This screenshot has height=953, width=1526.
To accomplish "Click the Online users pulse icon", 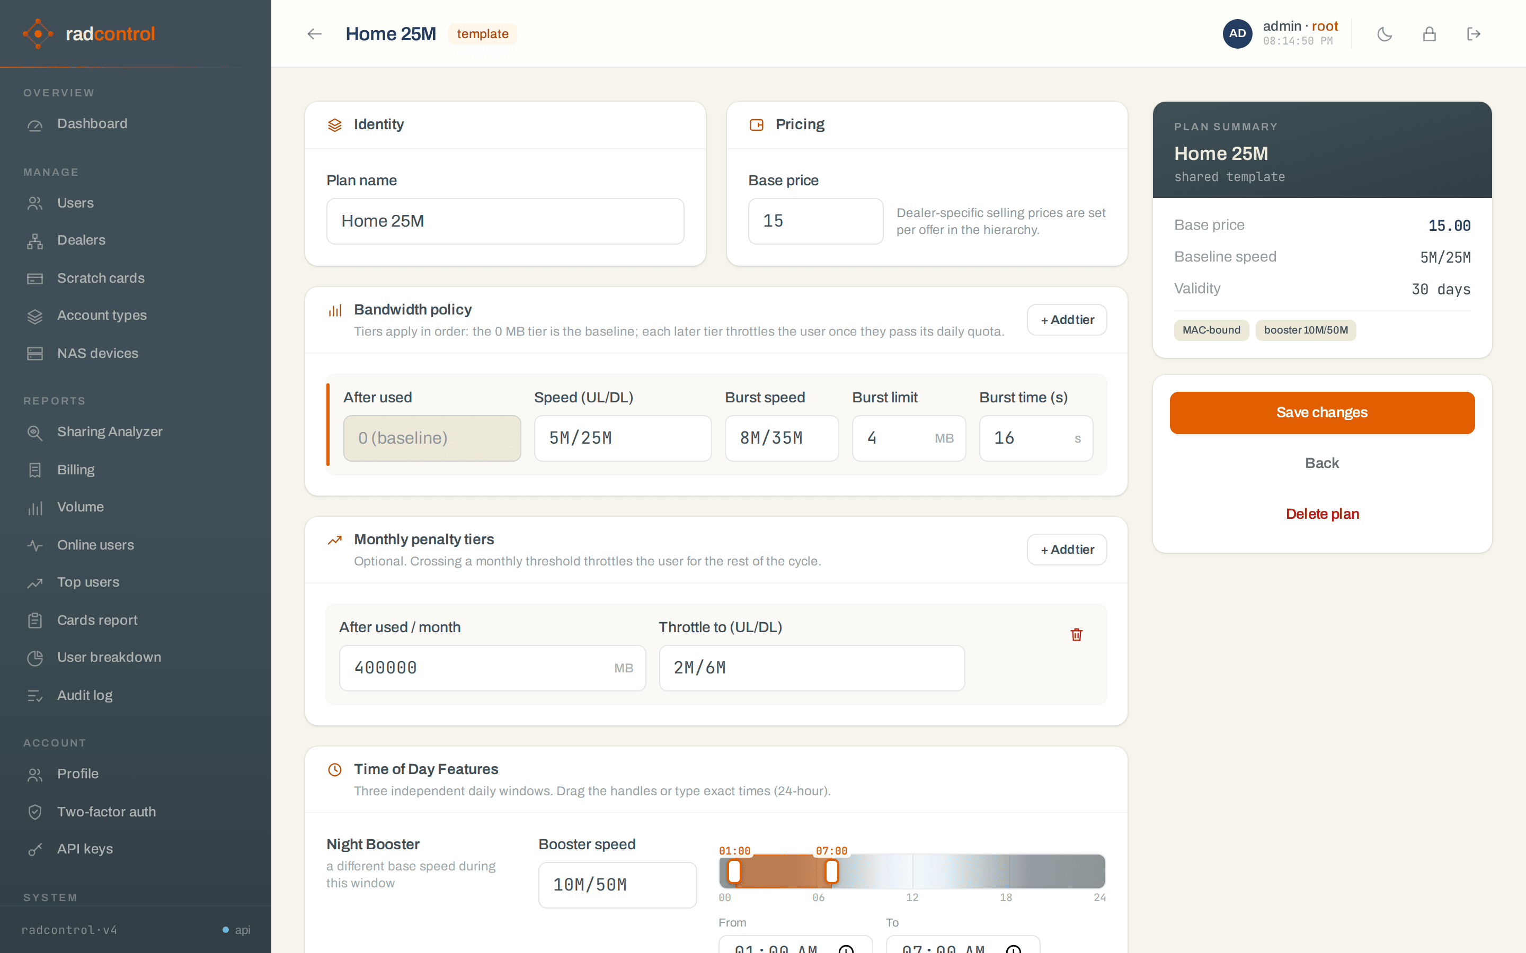I will click(x=36, y=545).
